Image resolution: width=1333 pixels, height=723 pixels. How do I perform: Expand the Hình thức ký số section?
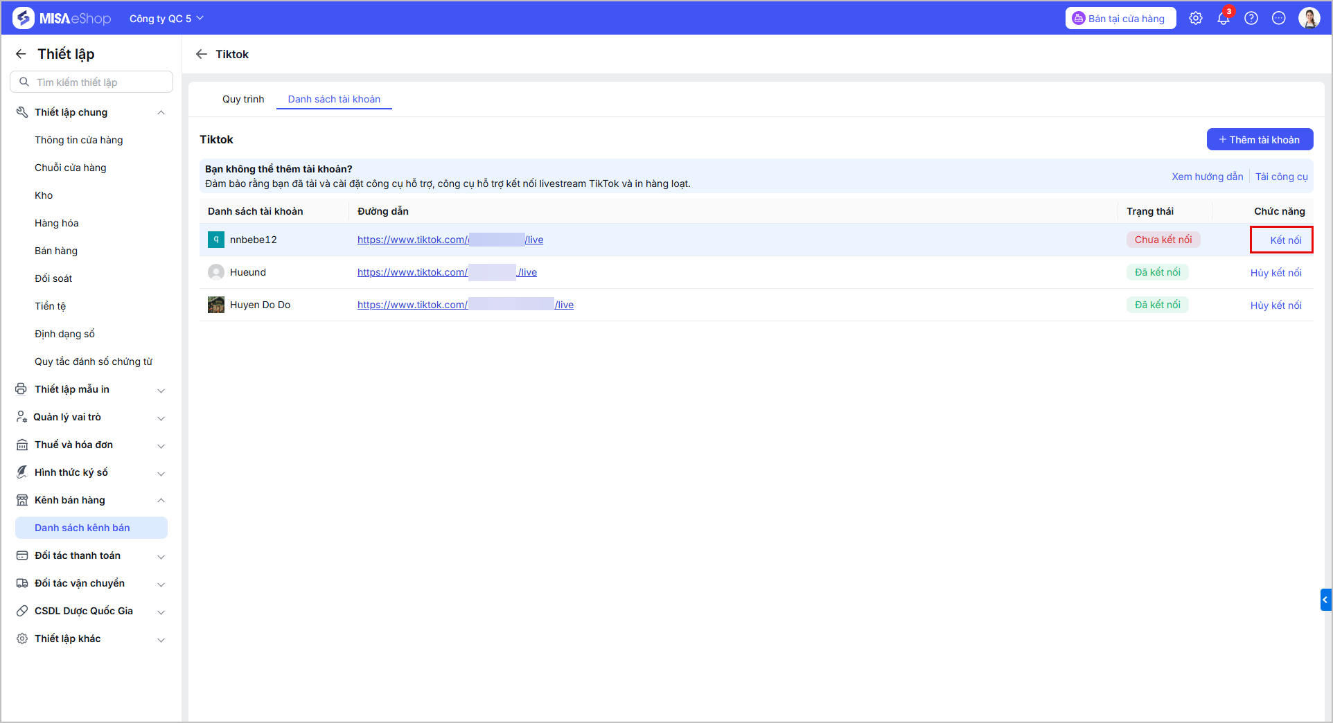(161, 473)
